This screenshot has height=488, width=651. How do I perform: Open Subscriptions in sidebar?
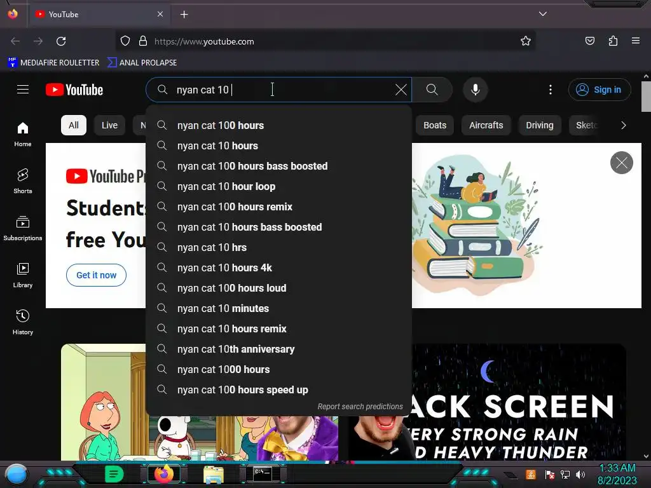coord(23,228)
